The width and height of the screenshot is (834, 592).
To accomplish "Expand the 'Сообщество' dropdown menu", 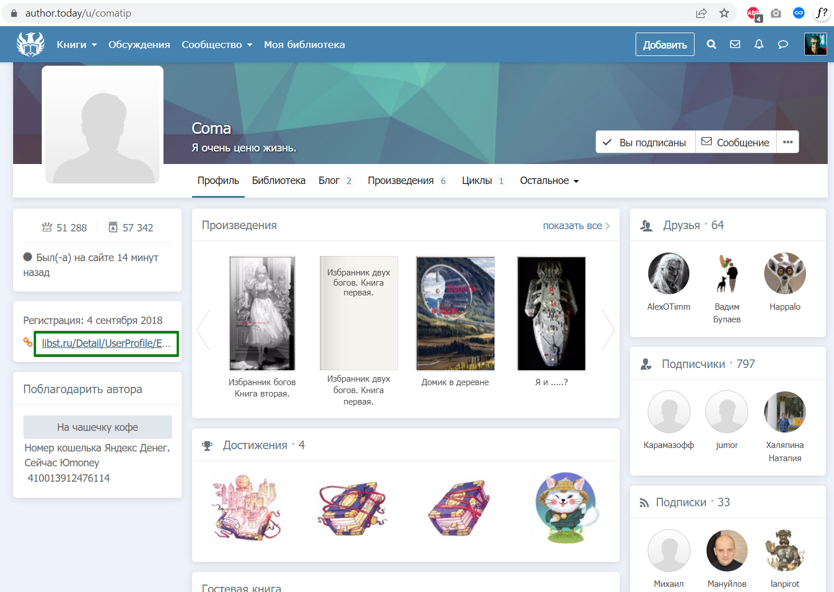I will point(217,45).
